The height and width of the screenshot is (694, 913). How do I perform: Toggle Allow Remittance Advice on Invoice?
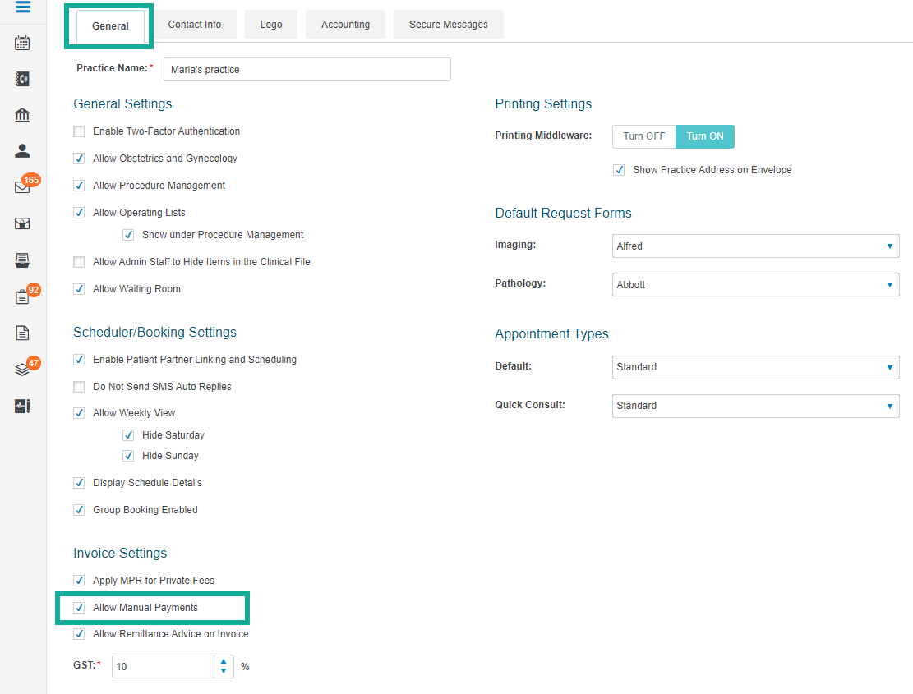[x=79, y=634]
